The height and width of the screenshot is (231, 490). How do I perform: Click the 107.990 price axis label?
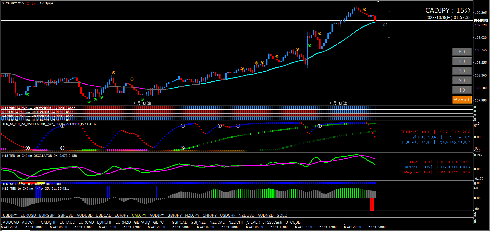(481, 100)
